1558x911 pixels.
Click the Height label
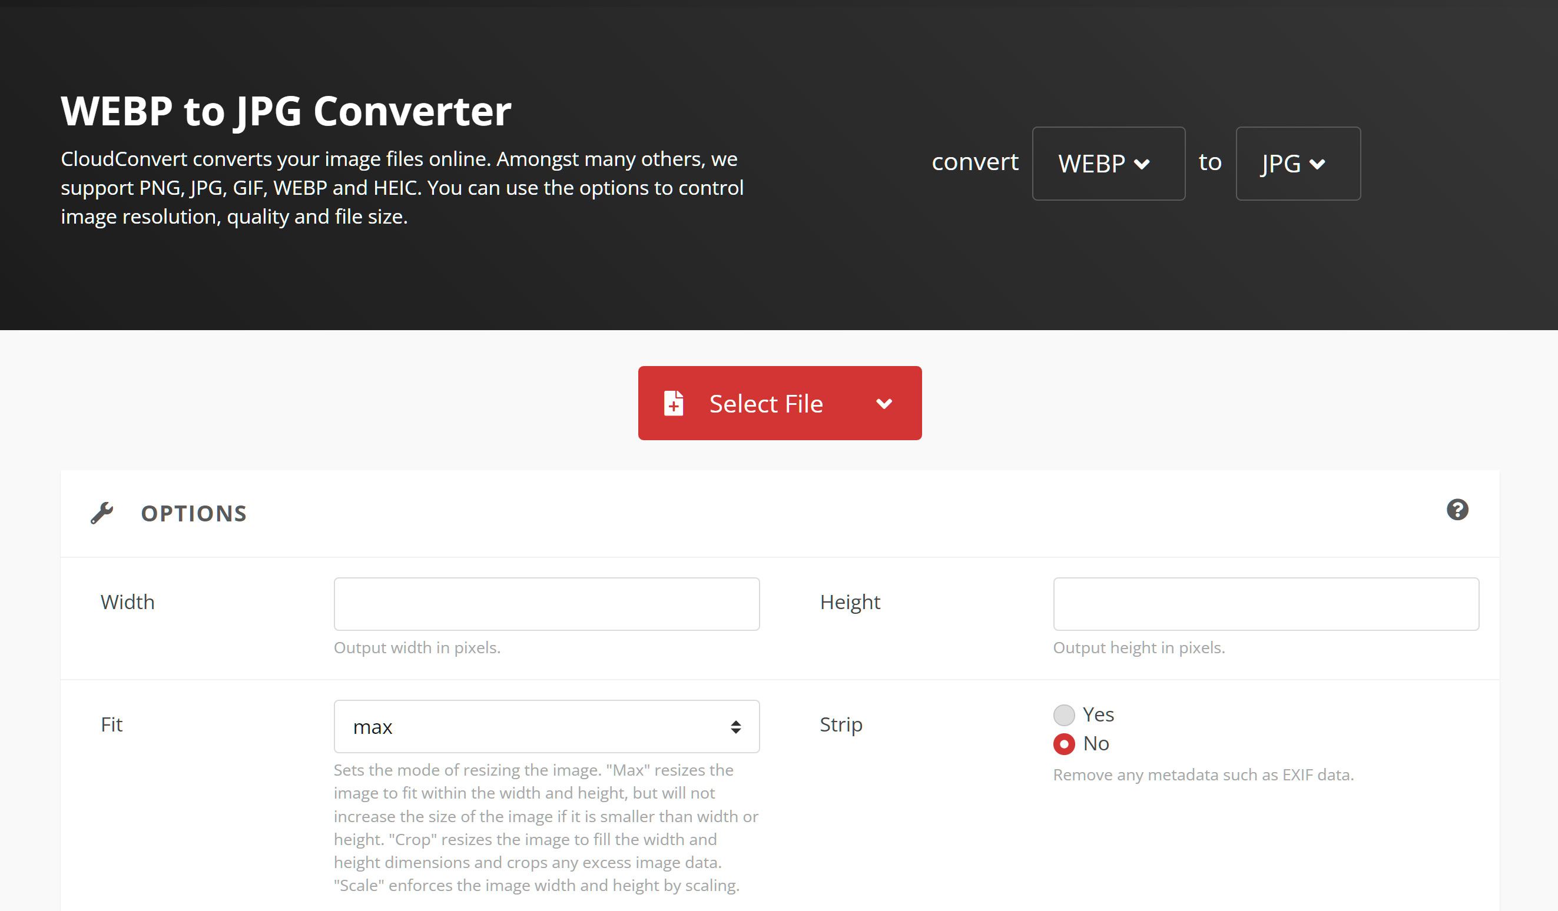[850, 603]
